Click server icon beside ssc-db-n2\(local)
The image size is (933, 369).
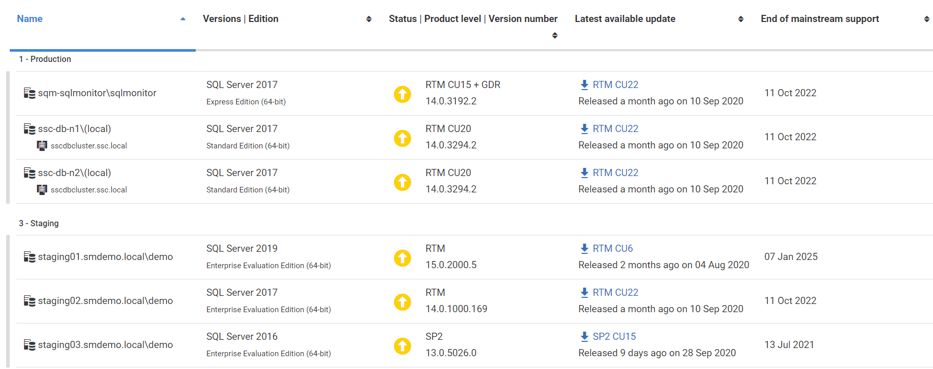pyautogui.click(x=30, y=173)
